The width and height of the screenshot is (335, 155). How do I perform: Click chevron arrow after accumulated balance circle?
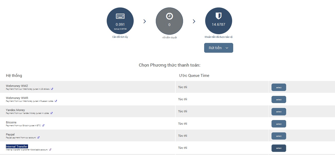point(145,21)
